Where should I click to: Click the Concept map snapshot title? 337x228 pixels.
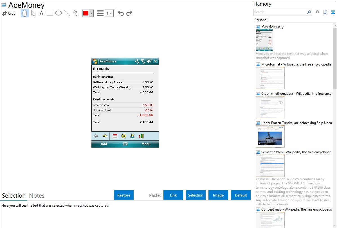tap(296, 209)
